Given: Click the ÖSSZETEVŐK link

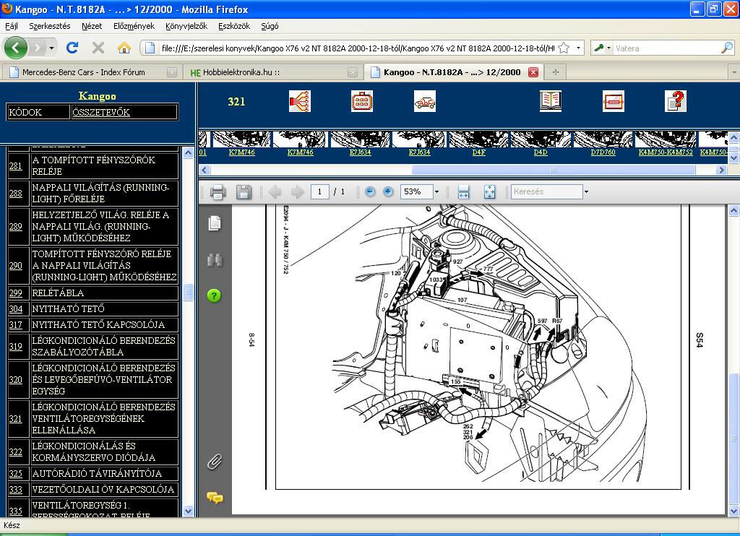Looking at the screenshot, I should [x=101, y=113].
